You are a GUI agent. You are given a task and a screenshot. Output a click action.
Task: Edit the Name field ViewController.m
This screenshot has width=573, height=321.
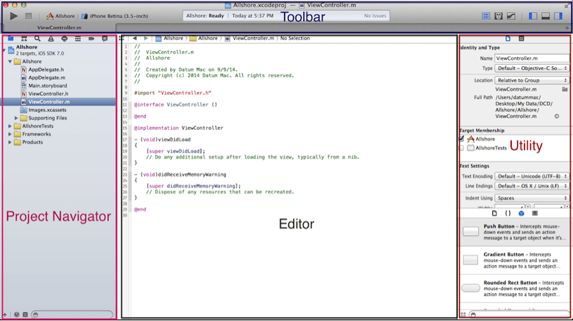coord(532,58)
